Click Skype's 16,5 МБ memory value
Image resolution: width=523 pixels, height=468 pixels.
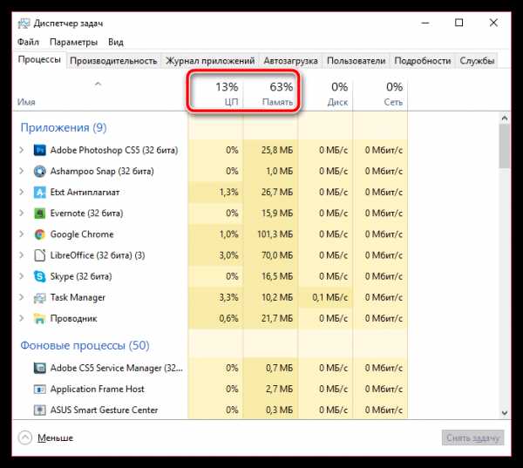click(277, 276)
